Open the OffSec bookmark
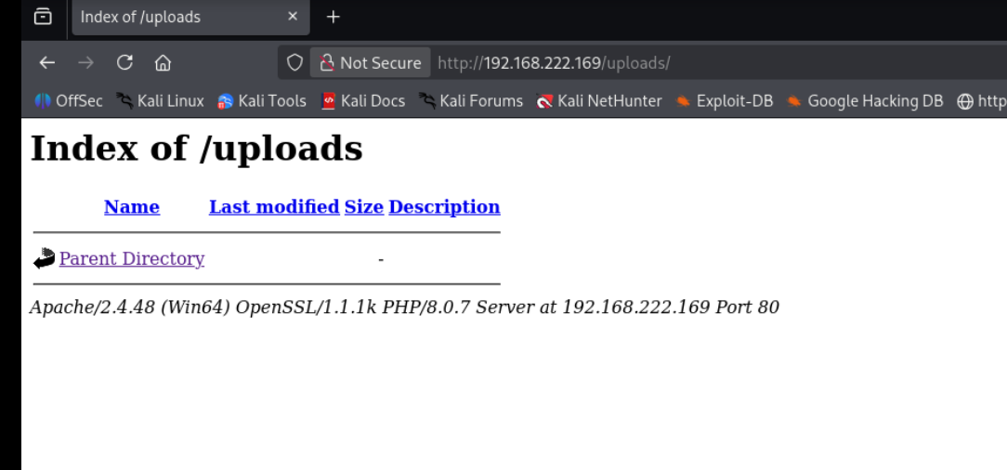This screenshot has height=470, width=1007. pos(69,101)
